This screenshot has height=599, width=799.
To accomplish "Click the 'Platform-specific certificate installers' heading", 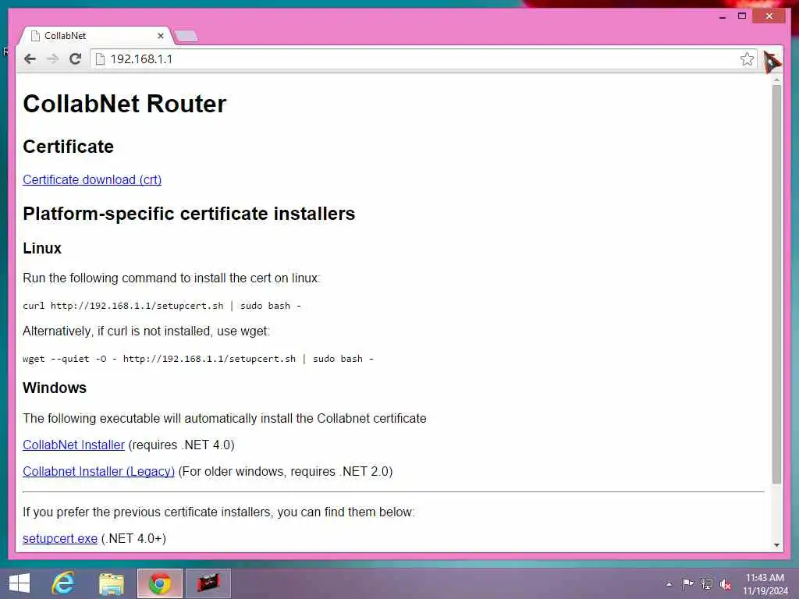I will point(189,214).
